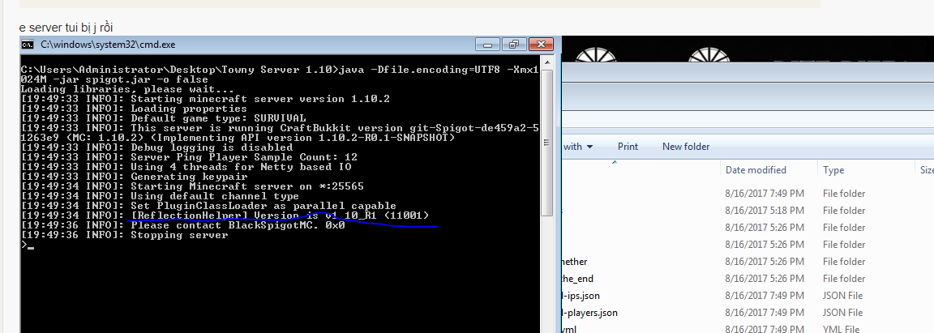
Task: Close the cmd.exe console window
Action: coord(541,44)
